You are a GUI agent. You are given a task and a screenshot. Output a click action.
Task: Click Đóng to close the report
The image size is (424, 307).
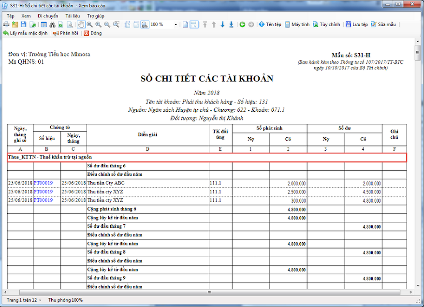93,33
